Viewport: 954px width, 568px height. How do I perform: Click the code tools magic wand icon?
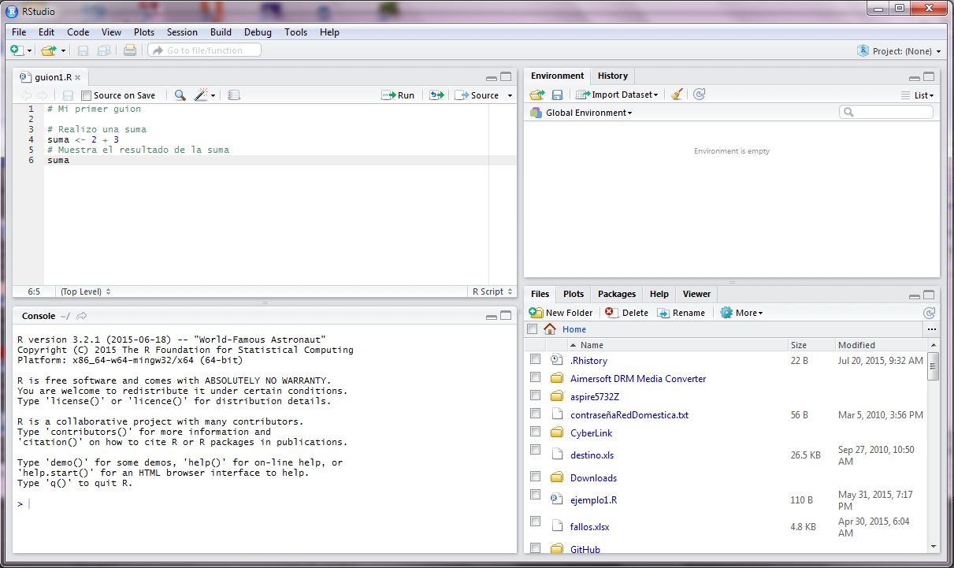tap(201, 95)
